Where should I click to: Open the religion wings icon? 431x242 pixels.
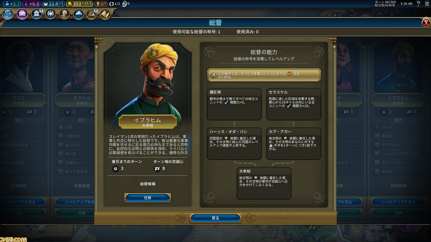click(51, 14)
